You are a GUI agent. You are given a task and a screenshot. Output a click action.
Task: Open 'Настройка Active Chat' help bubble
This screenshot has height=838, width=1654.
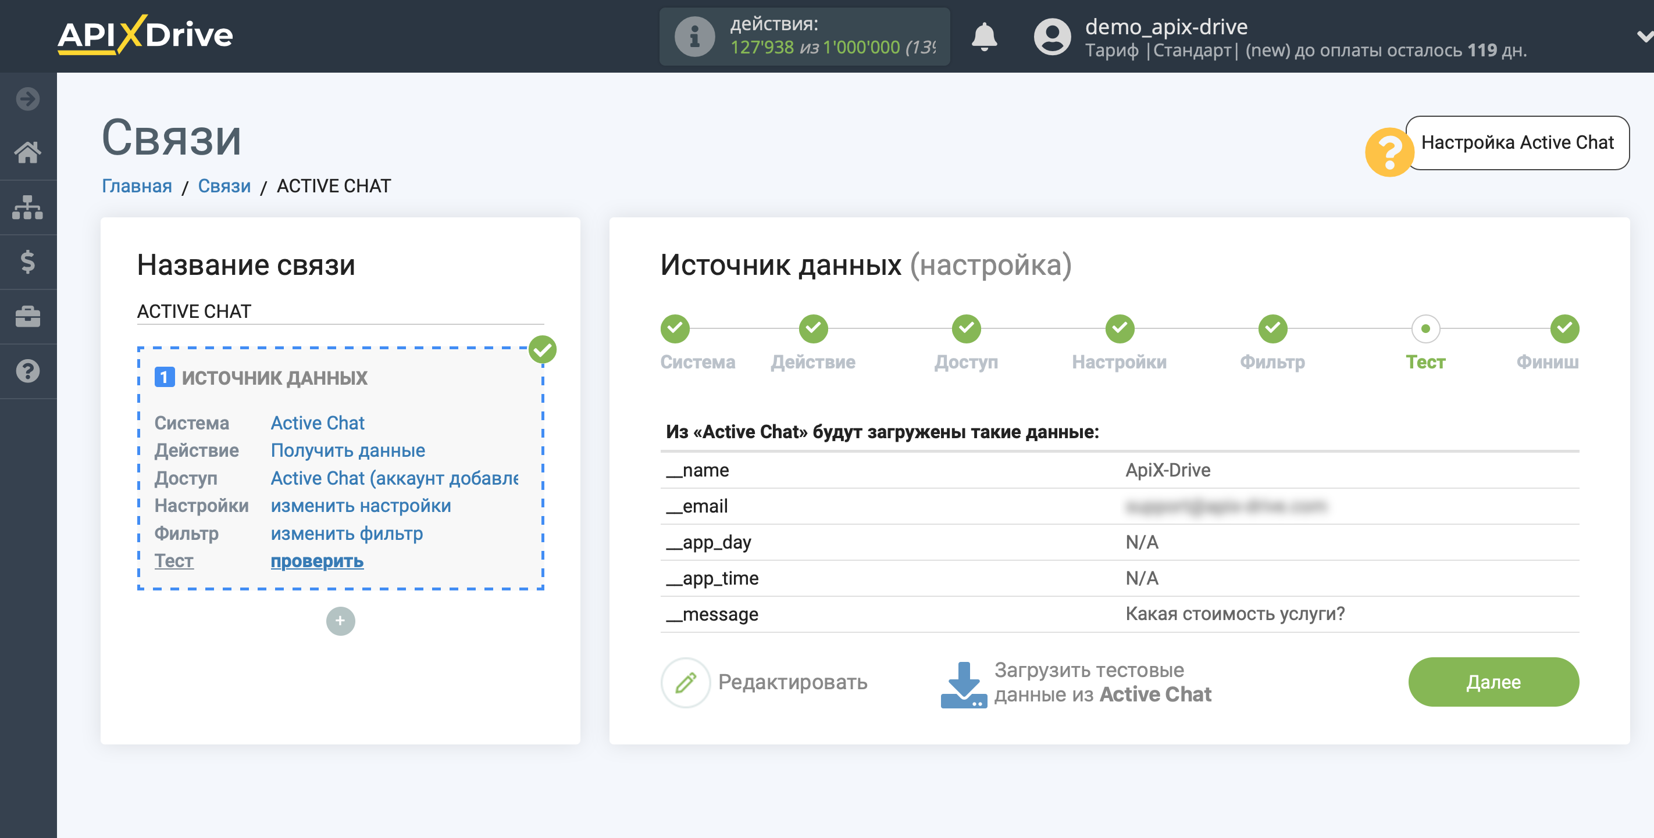click(x=1517, y=142)
